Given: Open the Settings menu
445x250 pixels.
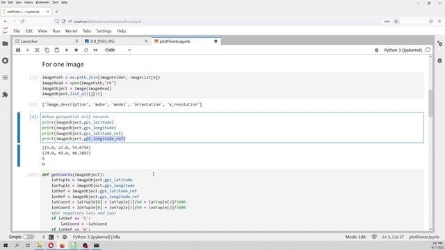Looking at the screenshot, I should click(104, 31).
